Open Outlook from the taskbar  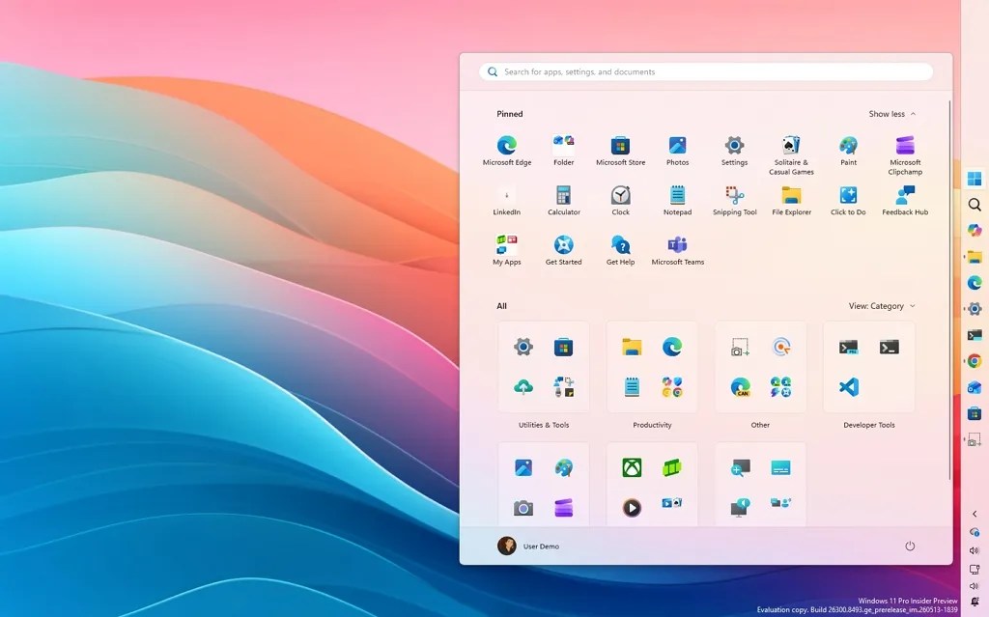coord(975,387)
